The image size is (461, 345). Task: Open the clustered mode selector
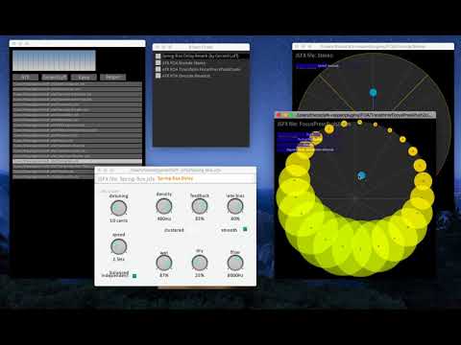pos(174,230)
